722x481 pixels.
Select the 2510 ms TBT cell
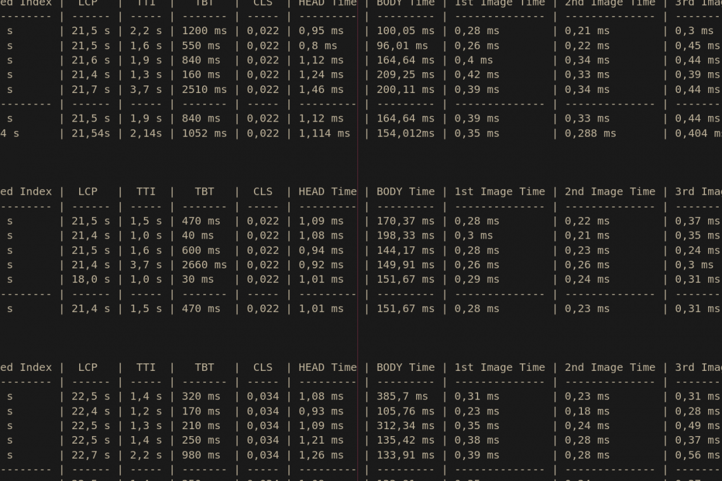[204, 90]
